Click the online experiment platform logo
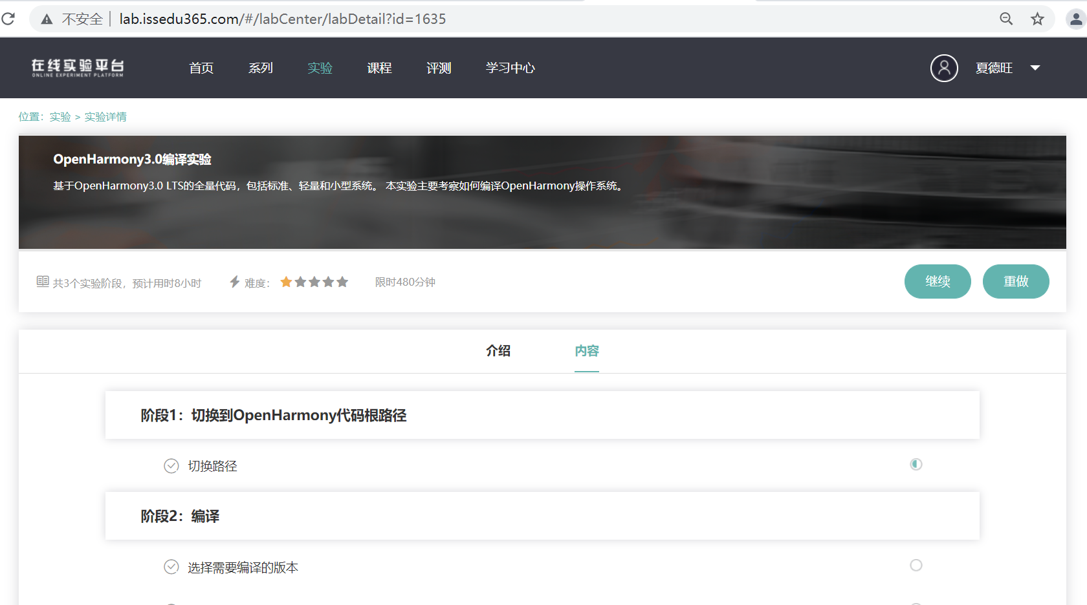Image resolution: width=1087 pixels, height=605 pixels. (78, 68)
